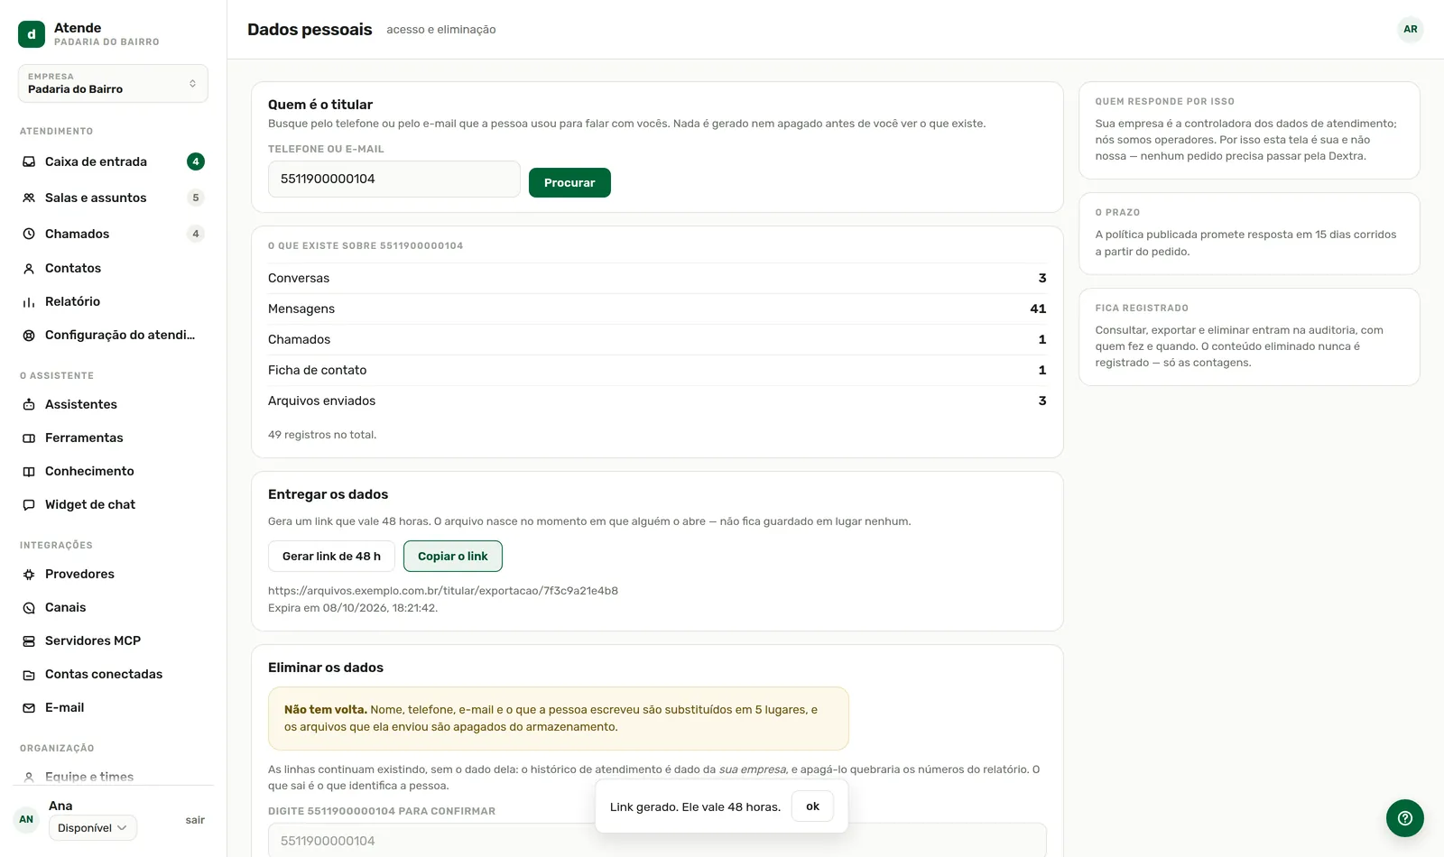Focus the Telefone ou e-mail field
Image resolution: width=1444 pixels, height=857 pixels.
coord(394,179)
